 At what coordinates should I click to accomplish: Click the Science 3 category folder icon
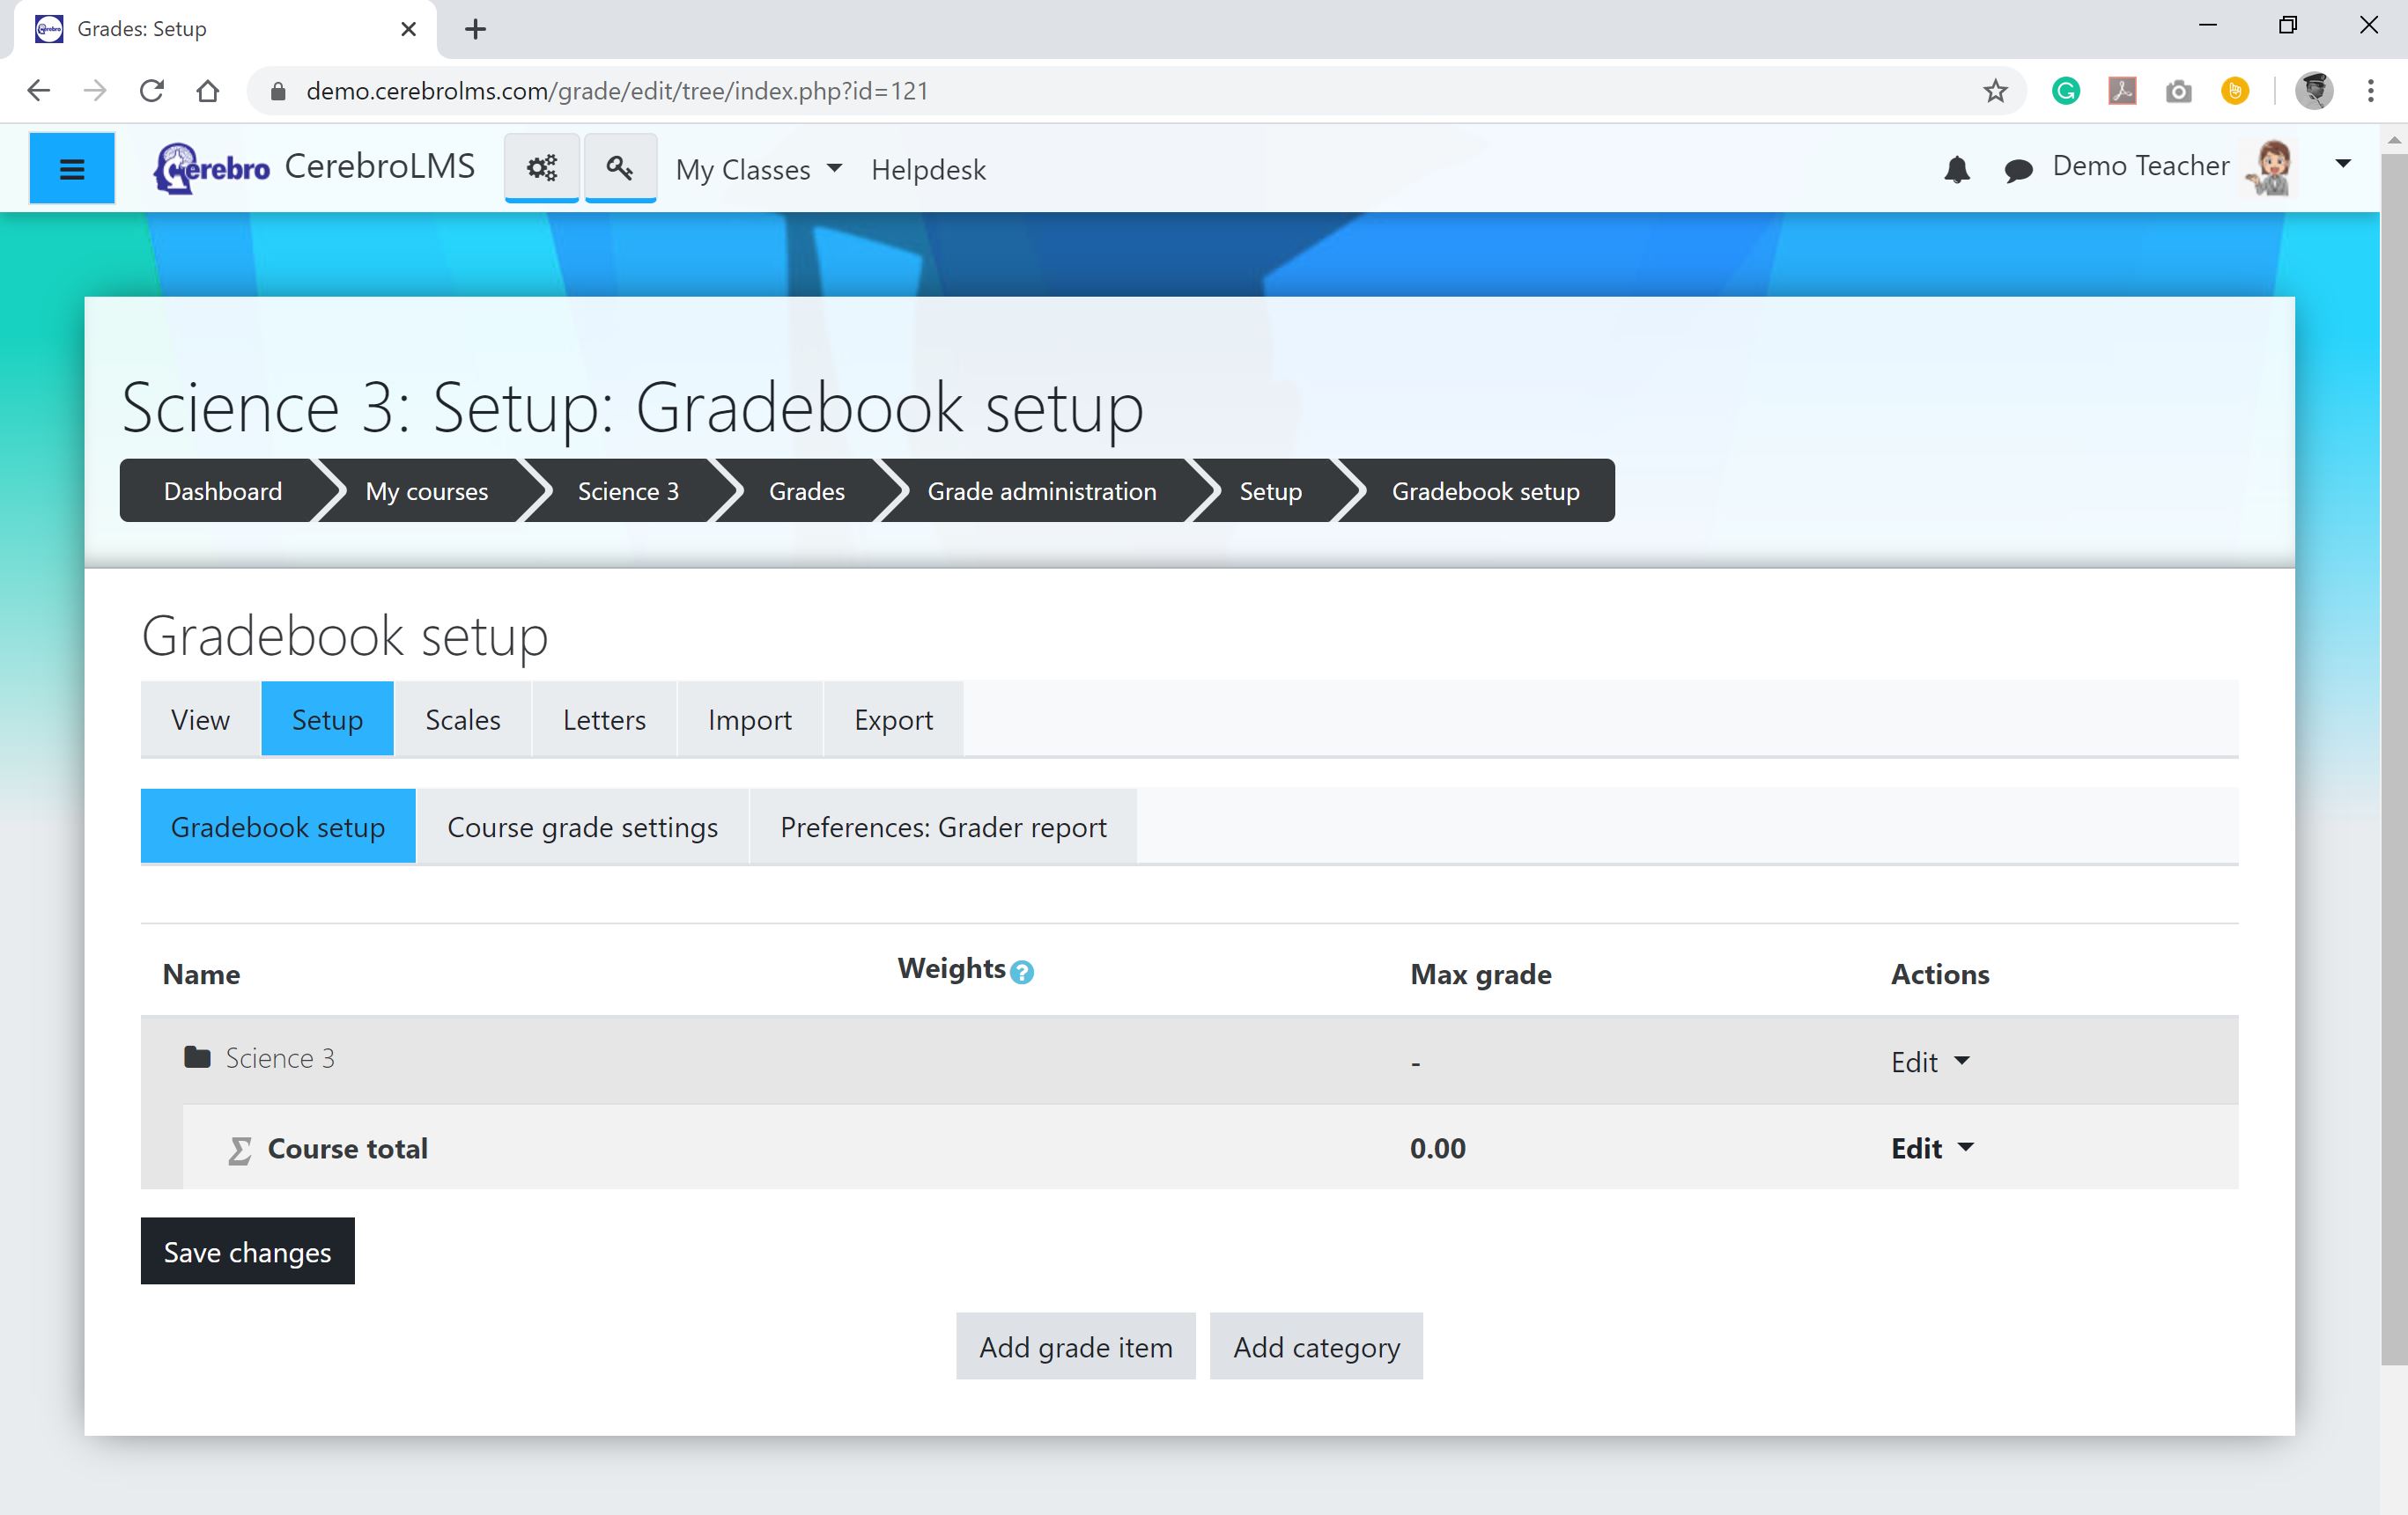pos(197,1057)
